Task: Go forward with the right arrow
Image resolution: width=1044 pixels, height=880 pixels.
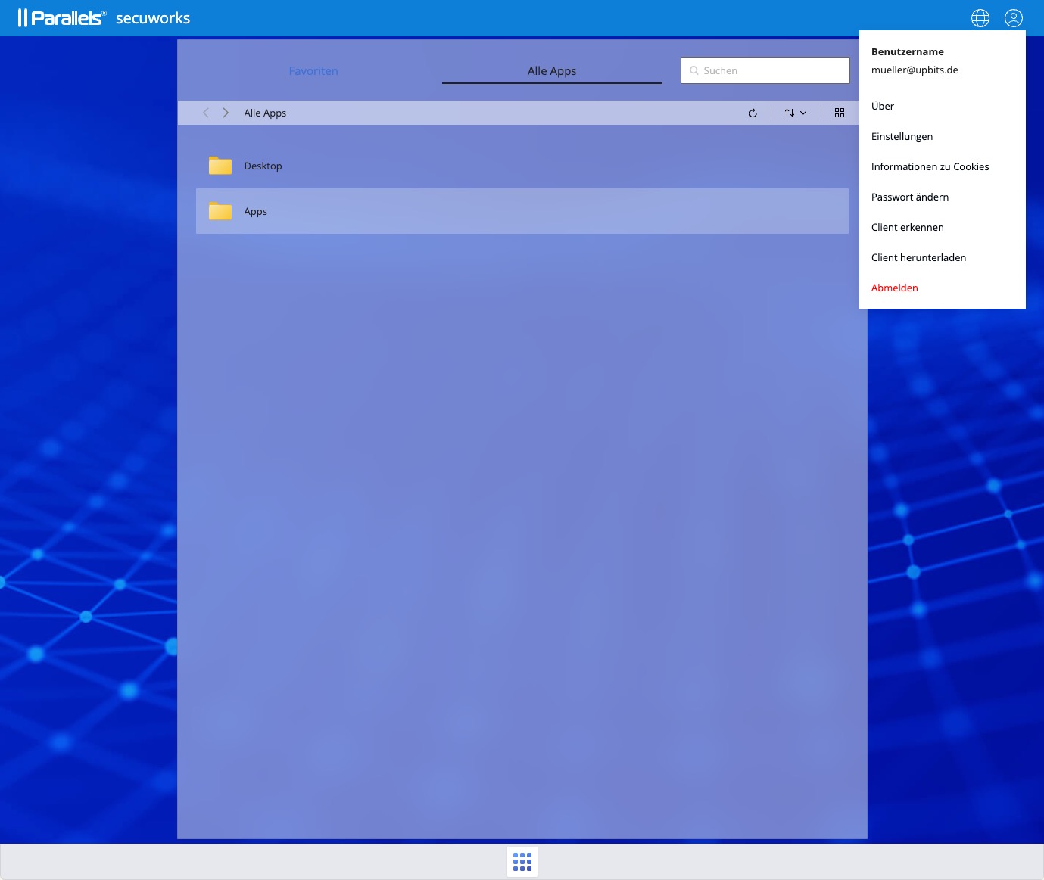Action: click(x=226, y=113)
